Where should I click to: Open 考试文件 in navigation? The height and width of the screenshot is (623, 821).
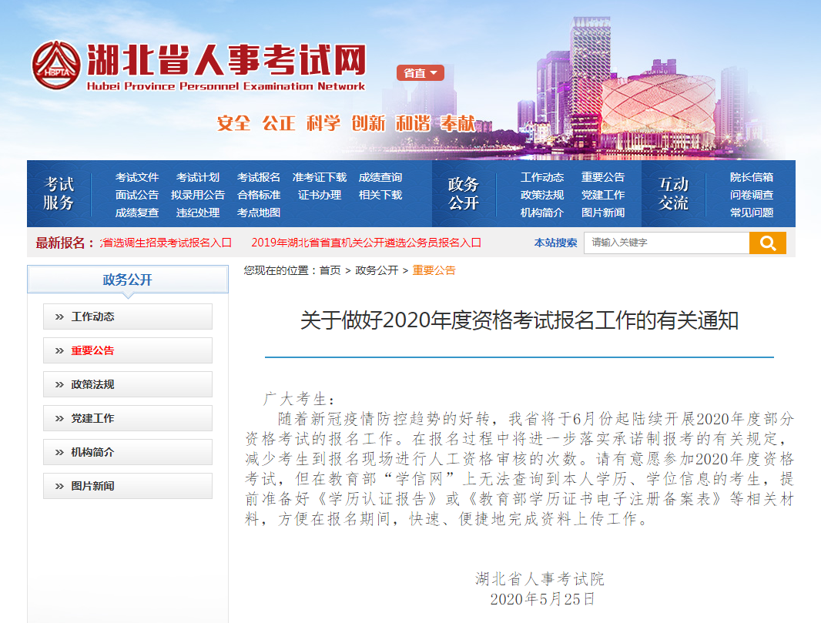[x=136, y=177]
